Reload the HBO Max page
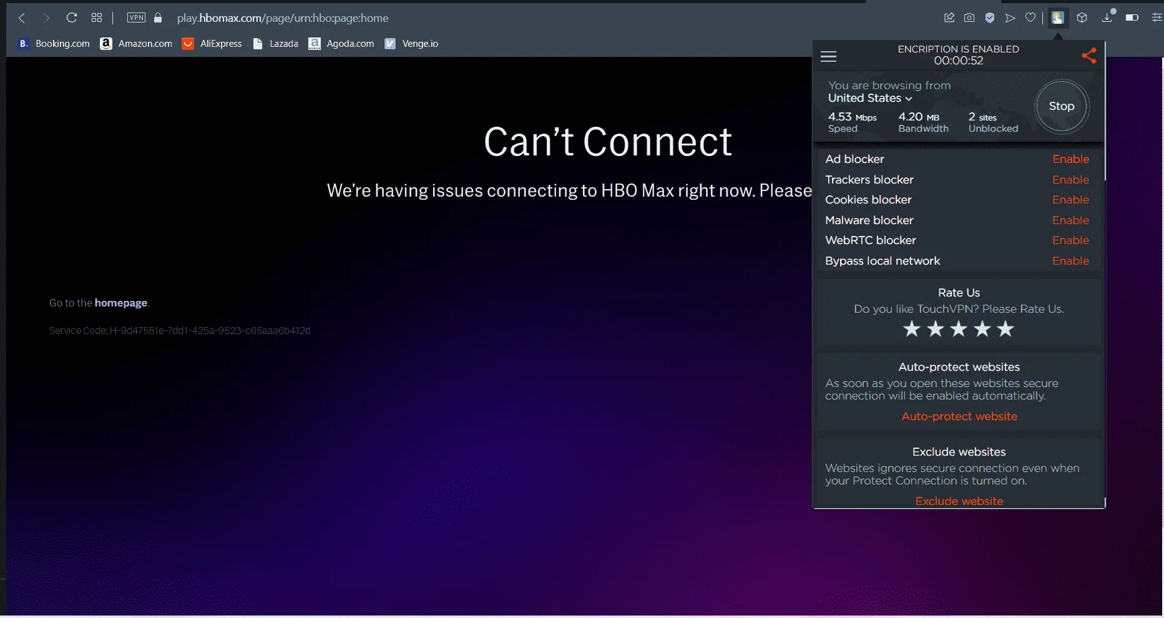This screenshot has height=618, width=1164. click(72, 17)
